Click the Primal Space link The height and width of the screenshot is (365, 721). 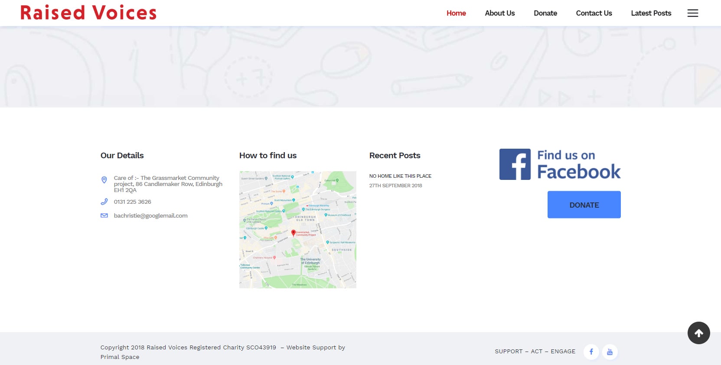120,357
